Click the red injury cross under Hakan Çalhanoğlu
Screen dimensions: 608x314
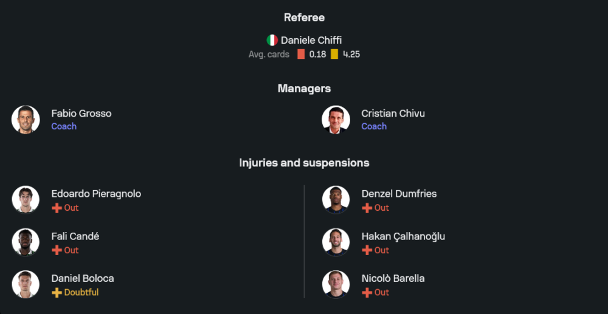[367, 250]
